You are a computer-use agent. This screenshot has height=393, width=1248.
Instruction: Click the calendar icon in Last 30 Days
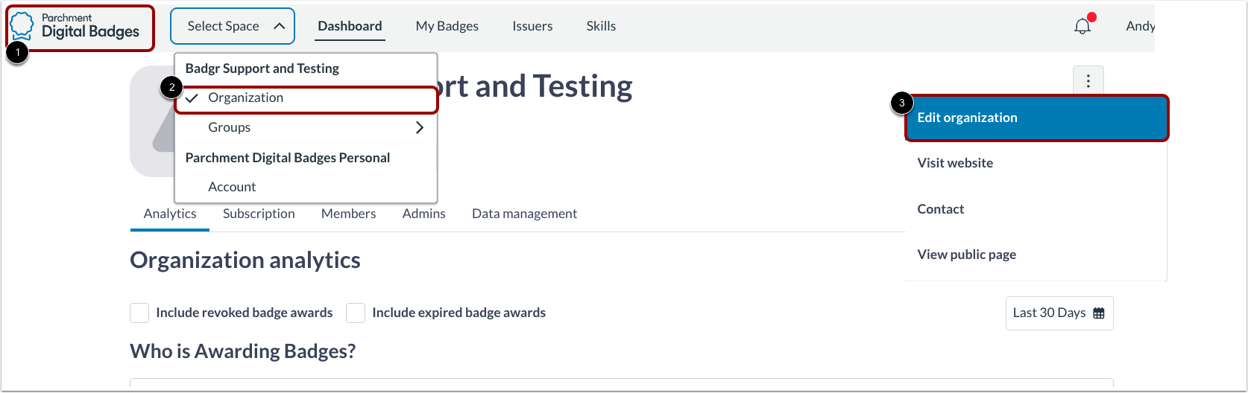coord(1098,313)
